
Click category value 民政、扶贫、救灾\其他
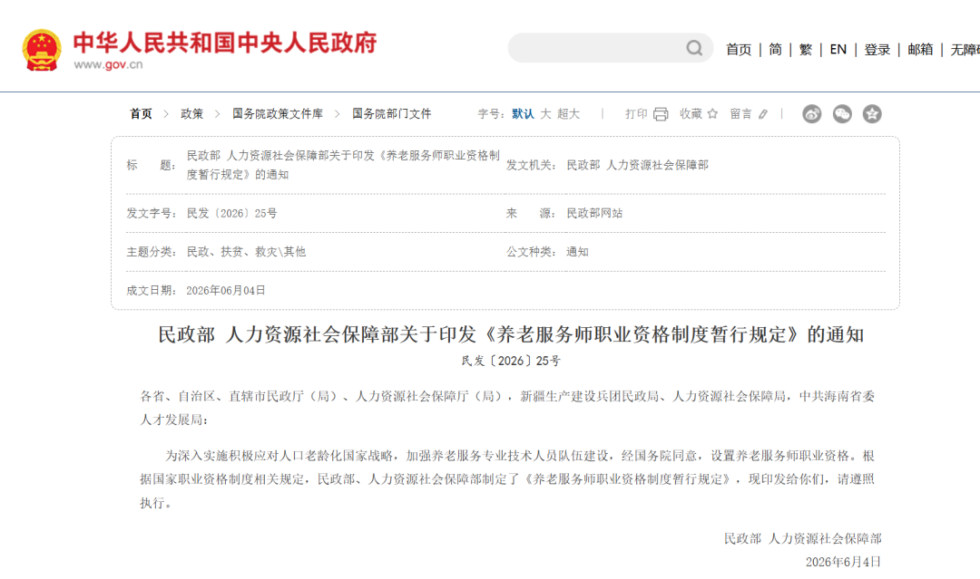pyautogui.click(x=246, y=252)
